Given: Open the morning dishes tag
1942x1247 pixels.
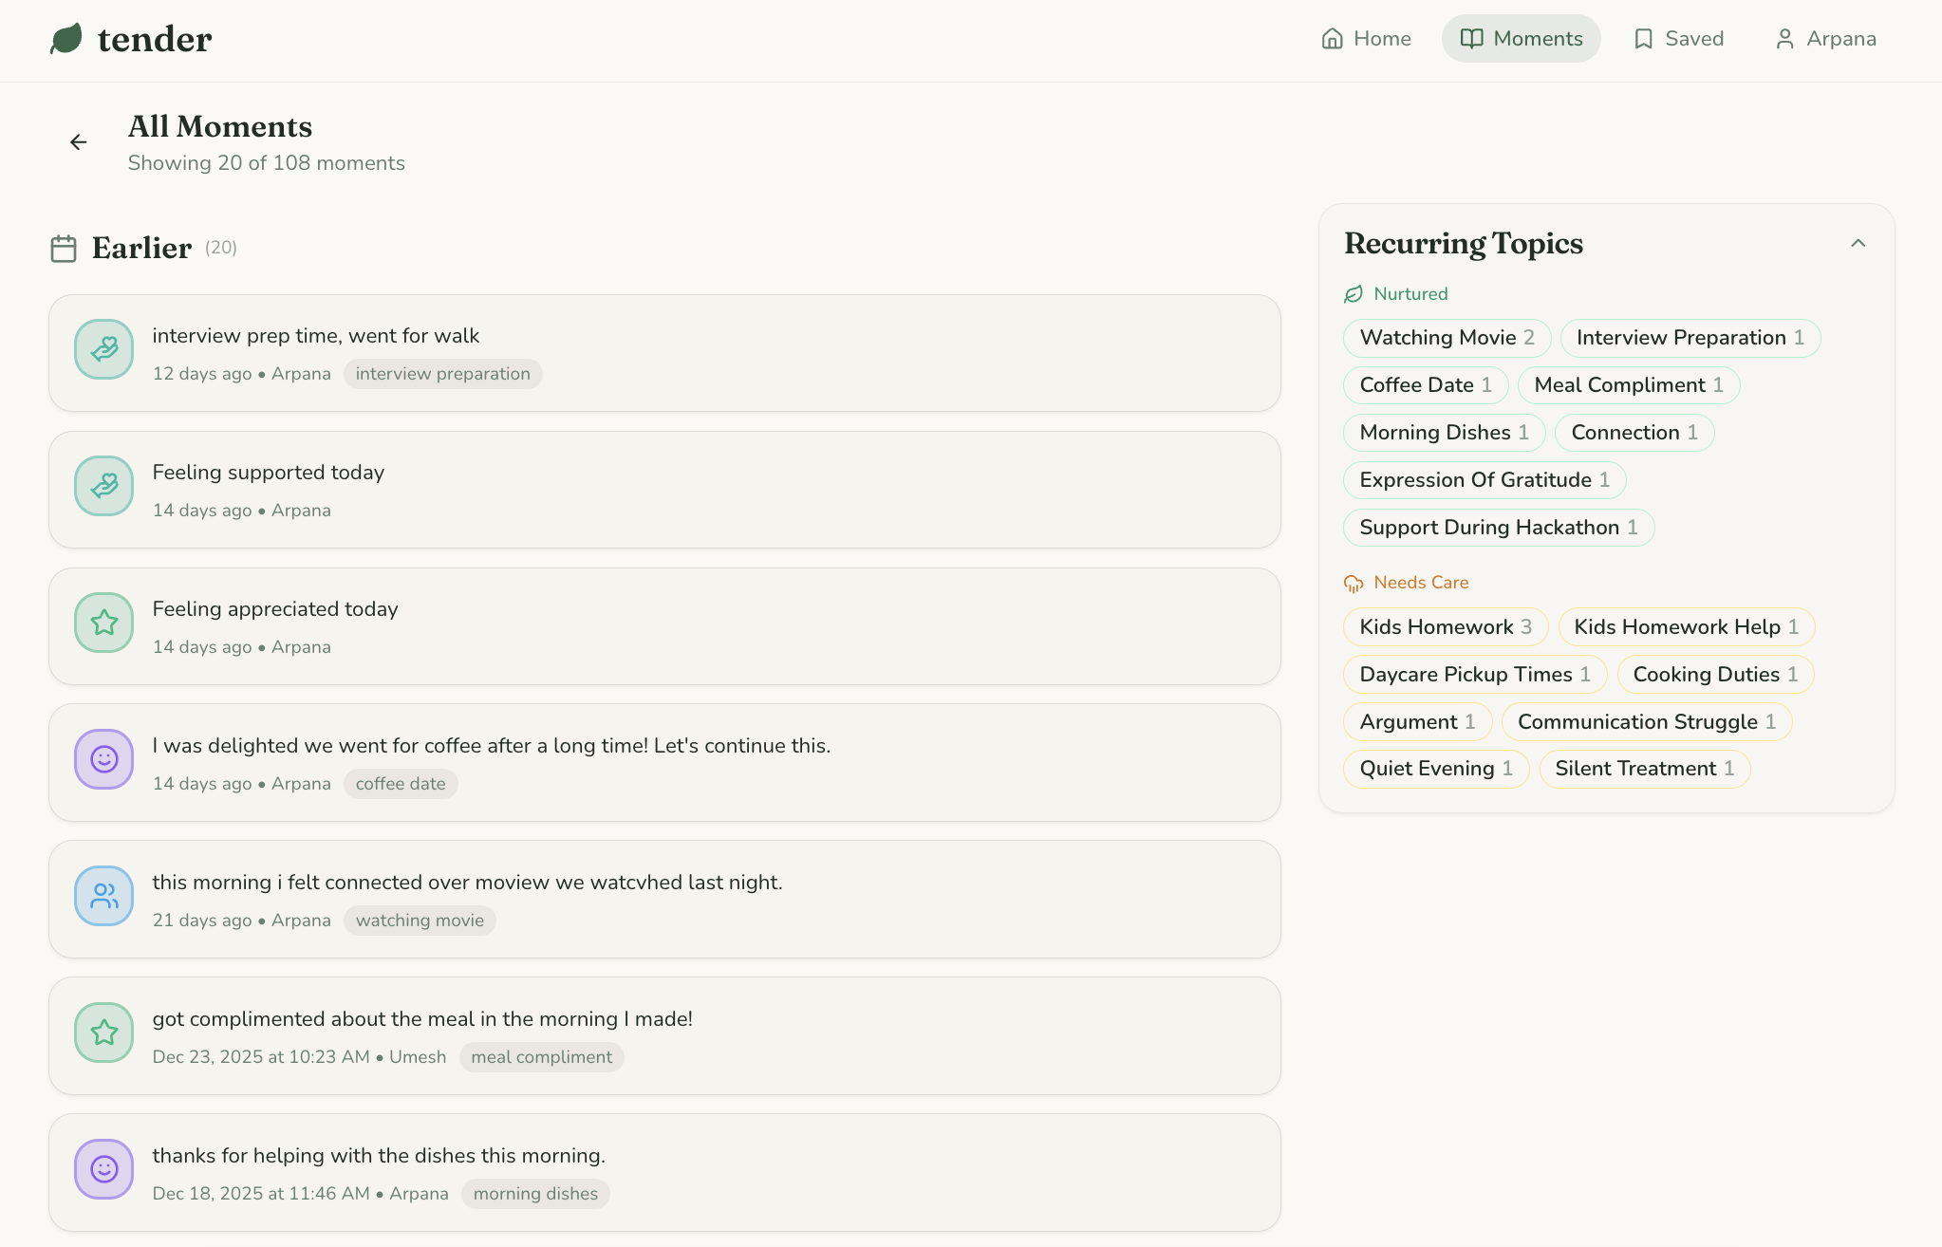Looking at the screenshot, I should point(535,1194).
